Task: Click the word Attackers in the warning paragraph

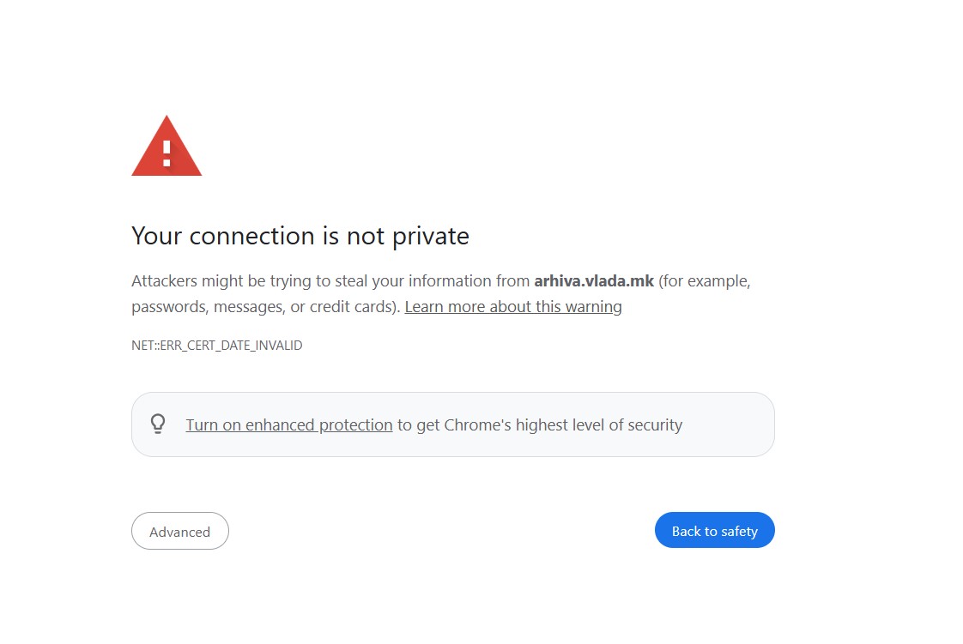Action: [164, 281]
